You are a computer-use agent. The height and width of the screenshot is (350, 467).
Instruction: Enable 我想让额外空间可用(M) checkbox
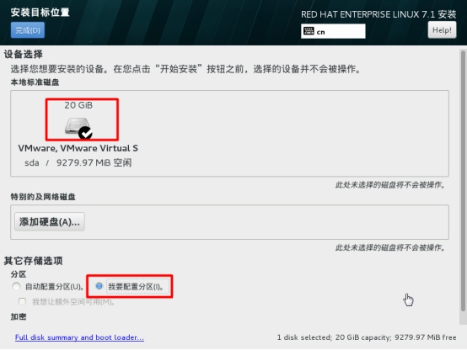22,301
